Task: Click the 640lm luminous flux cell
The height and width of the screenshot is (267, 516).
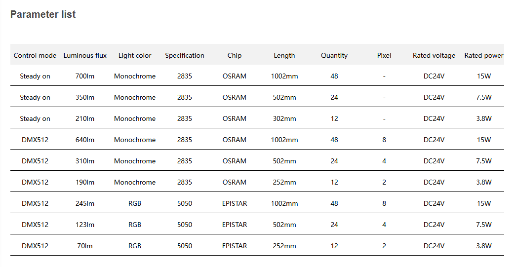Action: [x=85, y=140]
